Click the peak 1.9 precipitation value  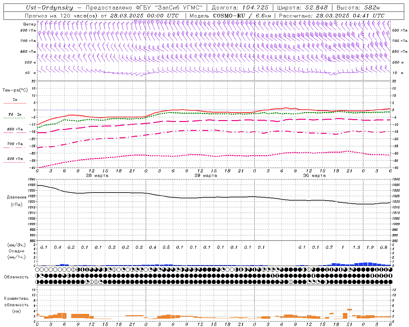pyautogui.click(x=370, y=247)
